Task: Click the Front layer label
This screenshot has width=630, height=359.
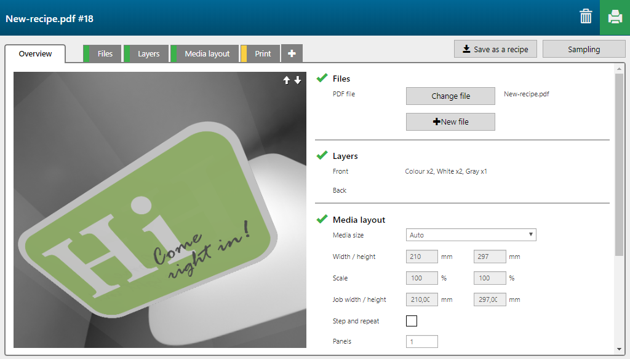Action: click(x=340, y=171)
